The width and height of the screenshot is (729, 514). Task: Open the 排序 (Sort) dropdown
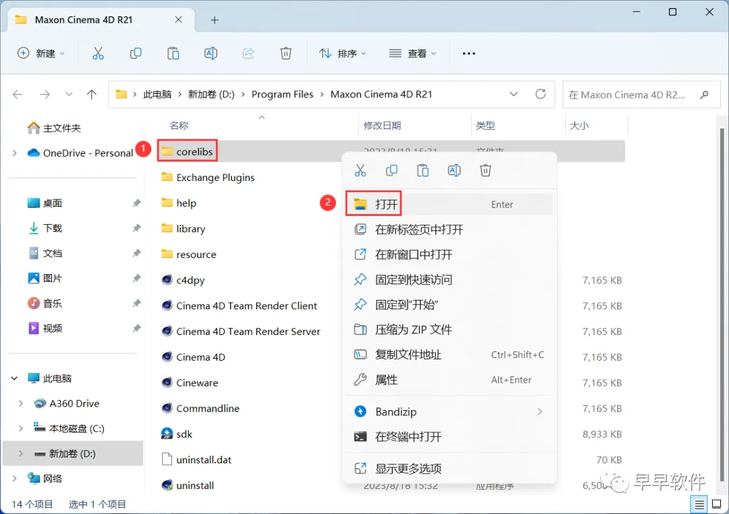pyautogui.click(x=343, y=53)
